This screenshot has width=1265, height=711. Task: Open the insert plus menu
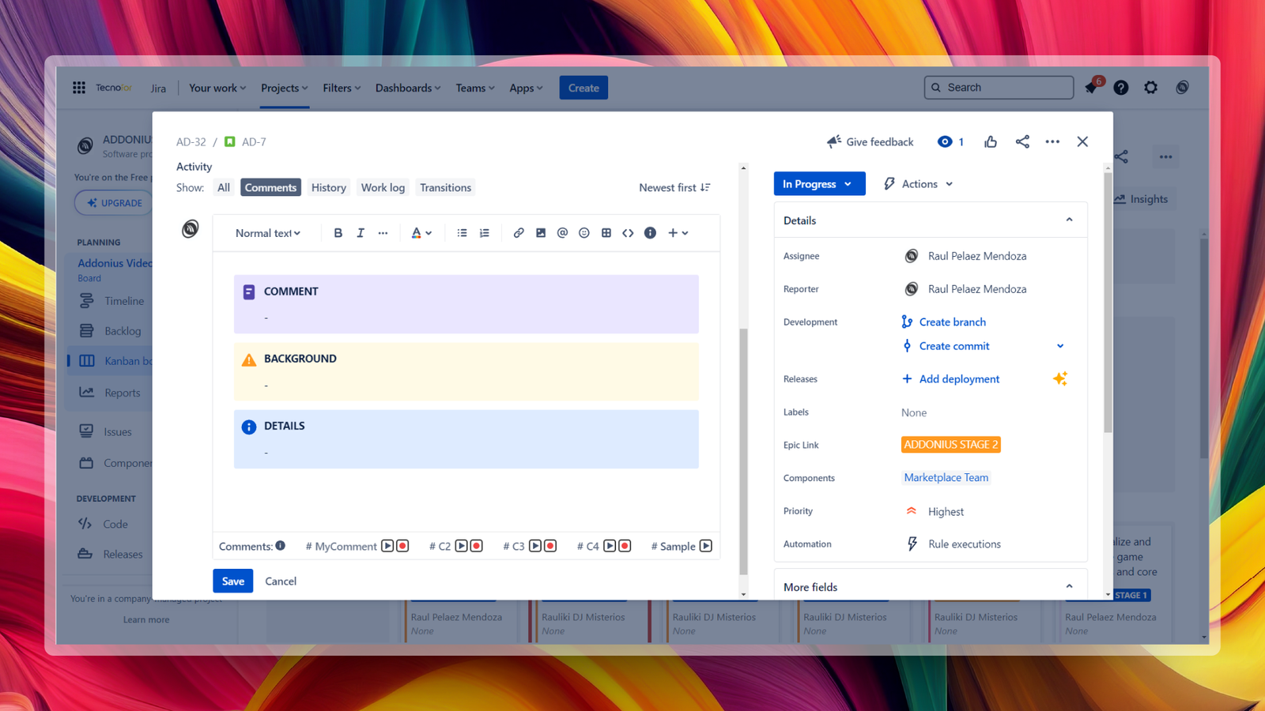coord(678,233)
